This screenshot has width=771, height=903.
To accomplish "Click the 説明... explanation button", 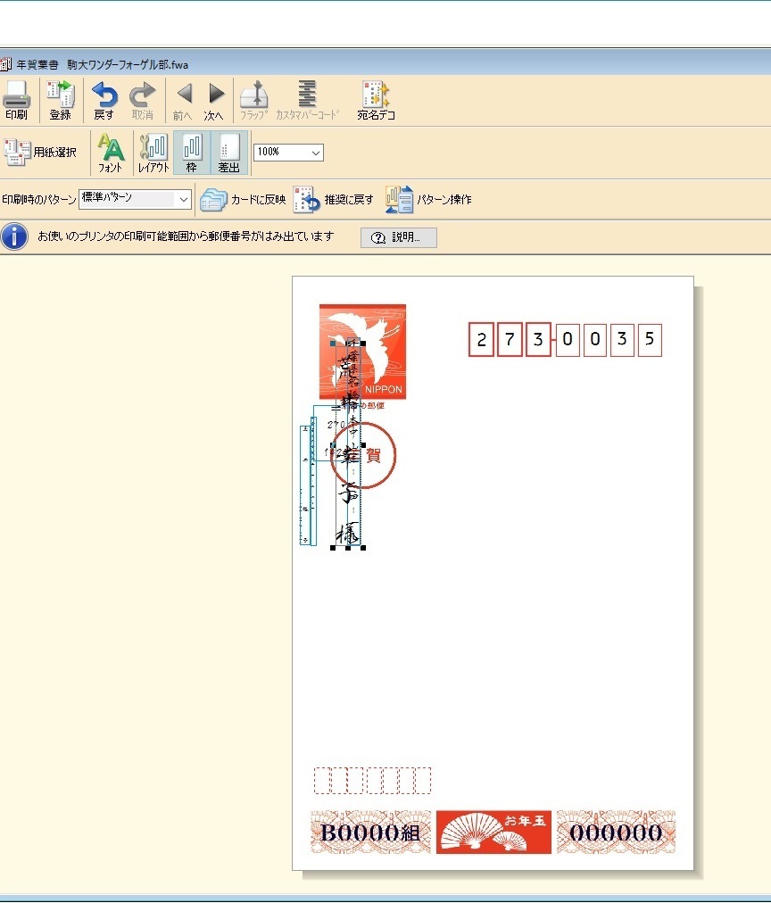I will [399, 237].
